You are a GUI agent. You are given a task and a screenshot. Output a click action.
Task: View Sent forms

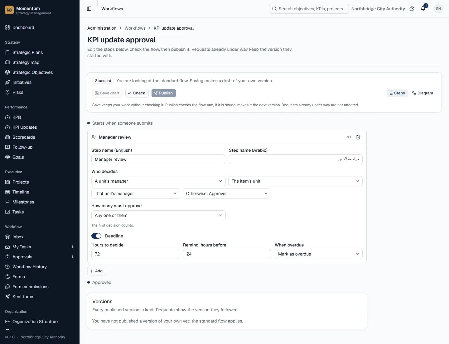(x=40, y=297)
